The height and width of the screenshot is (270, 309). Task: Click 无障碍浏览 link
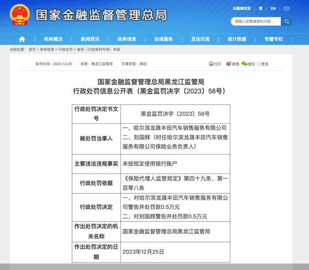point(241,8)
